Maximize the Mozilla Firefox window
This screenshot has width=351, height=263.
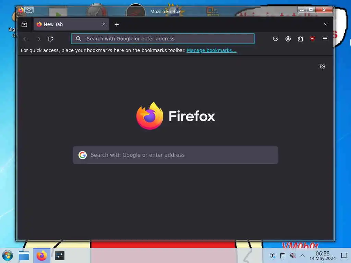tap(311, 10)
